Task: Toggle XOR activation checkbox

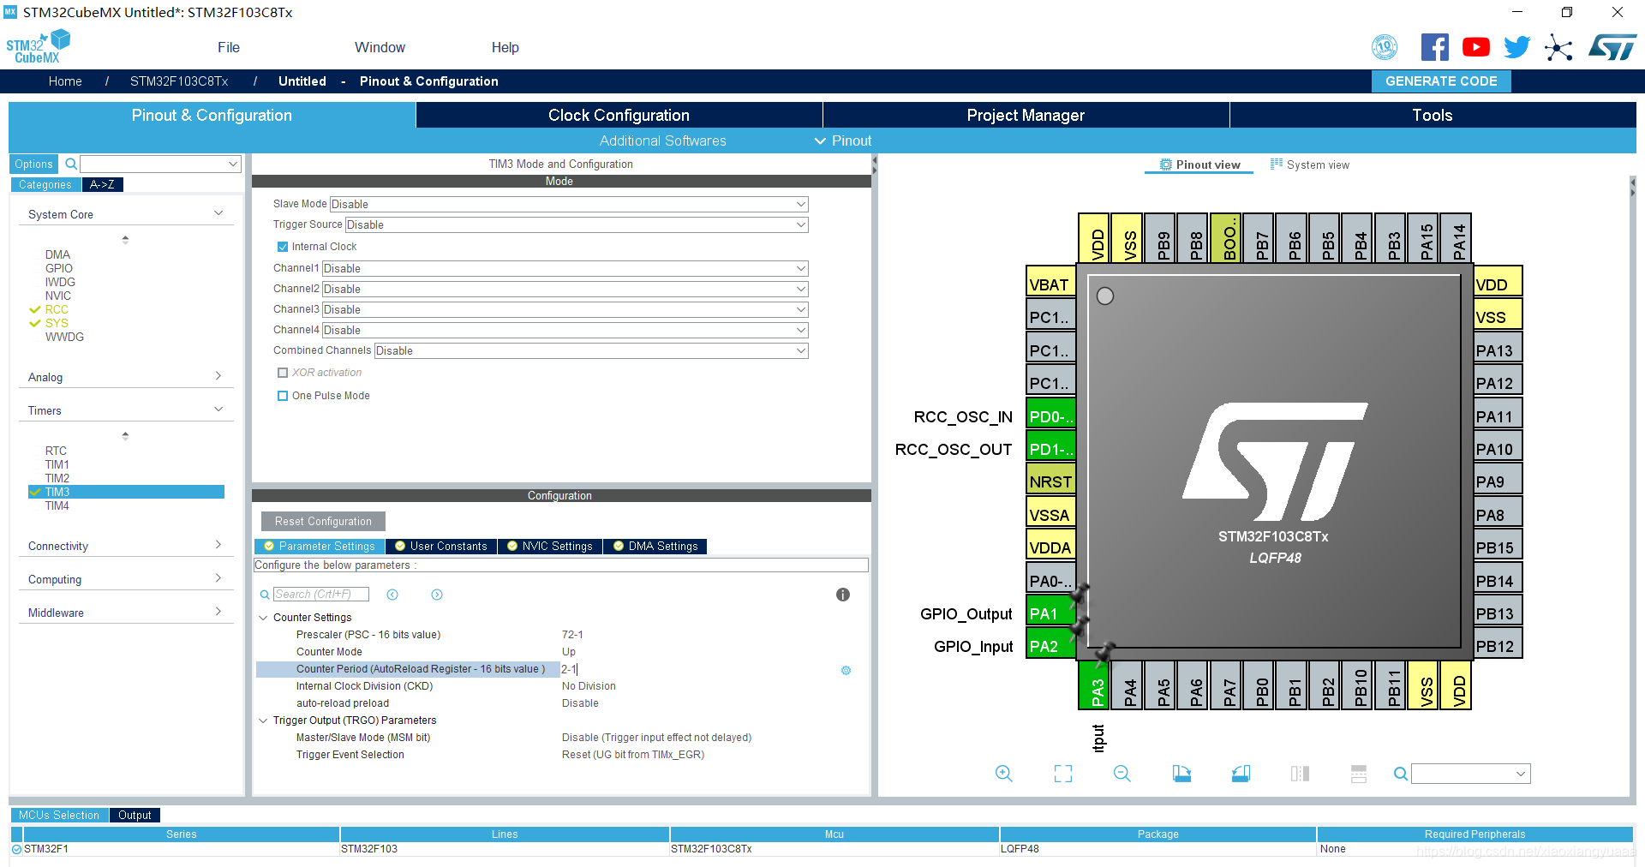Action: [x=283, y=373]
